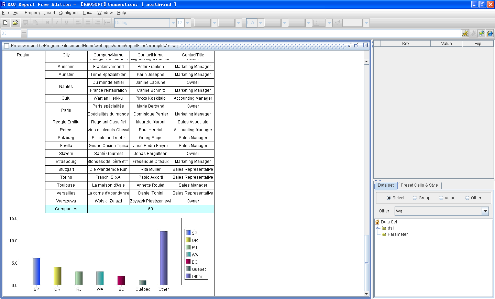Open a report file with the folder icon

(15, 23)
